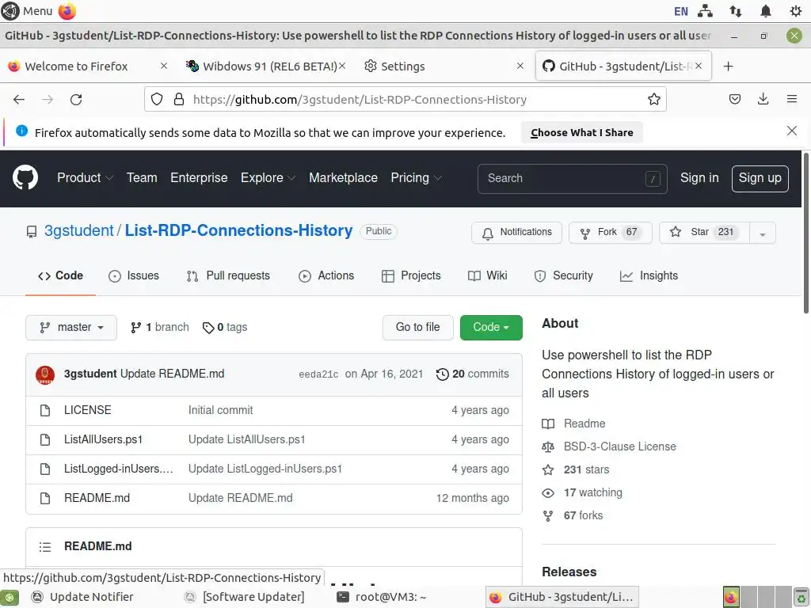The height and width of the screenshot is (608, 811).
Task: Expand the Product dropdown
Action: point(85,178)
